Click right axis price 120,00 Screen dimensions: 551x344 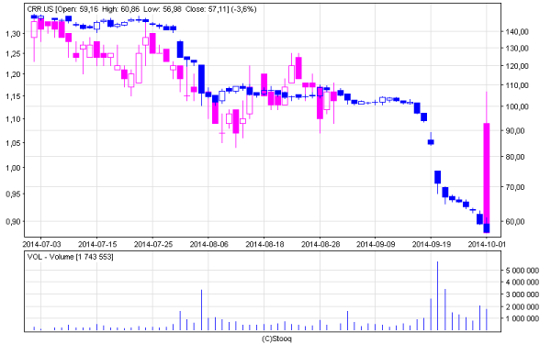pos(517,66)
